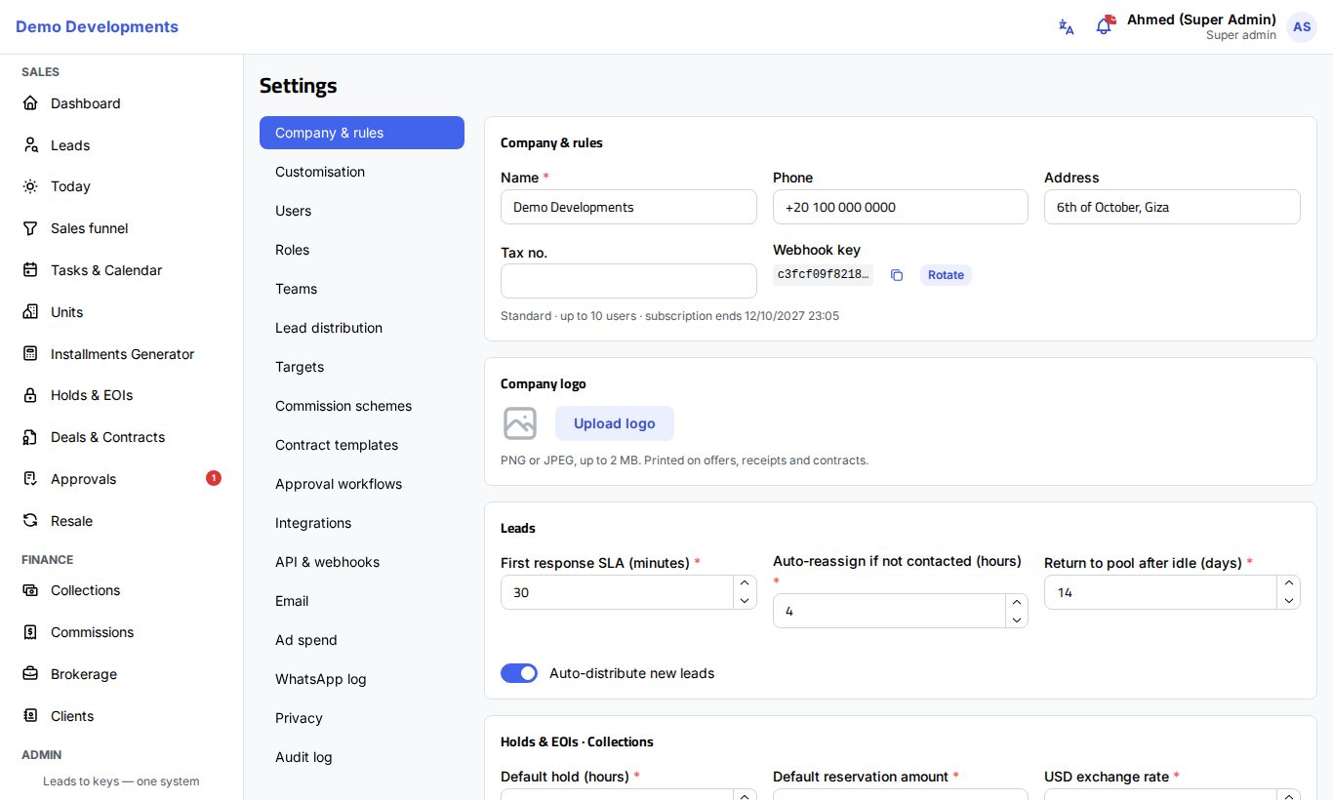Click the AS user avatar
Image resolution: width=1333 pixels, height=800 pixels.
tap(1302, 27)
